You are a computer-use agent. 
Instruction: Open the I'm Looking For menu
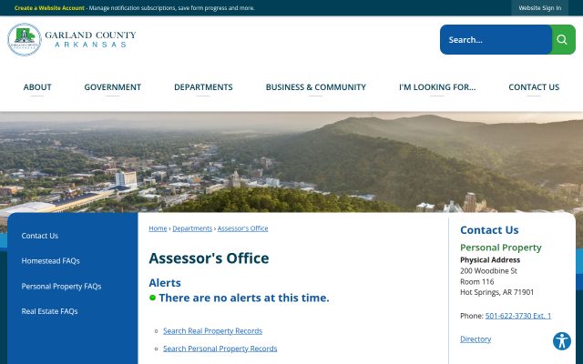coord(437,87)
